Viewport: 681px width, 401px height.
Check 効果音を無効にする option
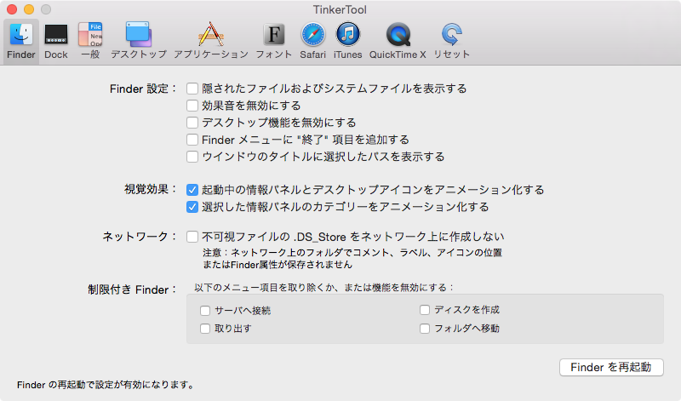192,106
